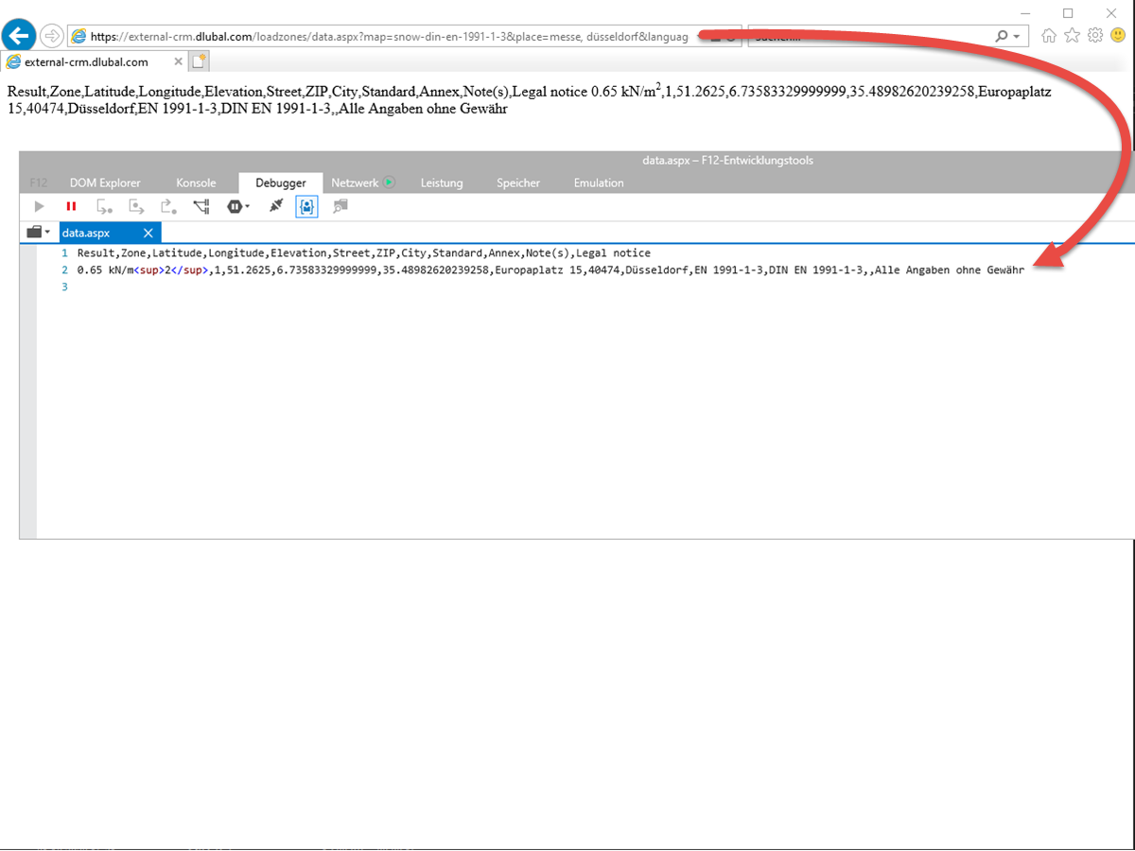Toggle the exception control breakpoint setting
Screen dimensions: 1135x851
(x=233, y=206)
